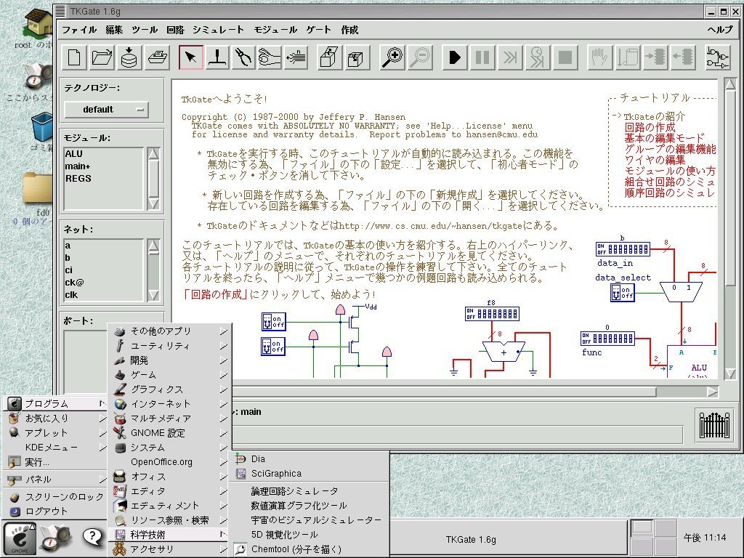Save the circuit using the disk icon

[x=129, y=58]
